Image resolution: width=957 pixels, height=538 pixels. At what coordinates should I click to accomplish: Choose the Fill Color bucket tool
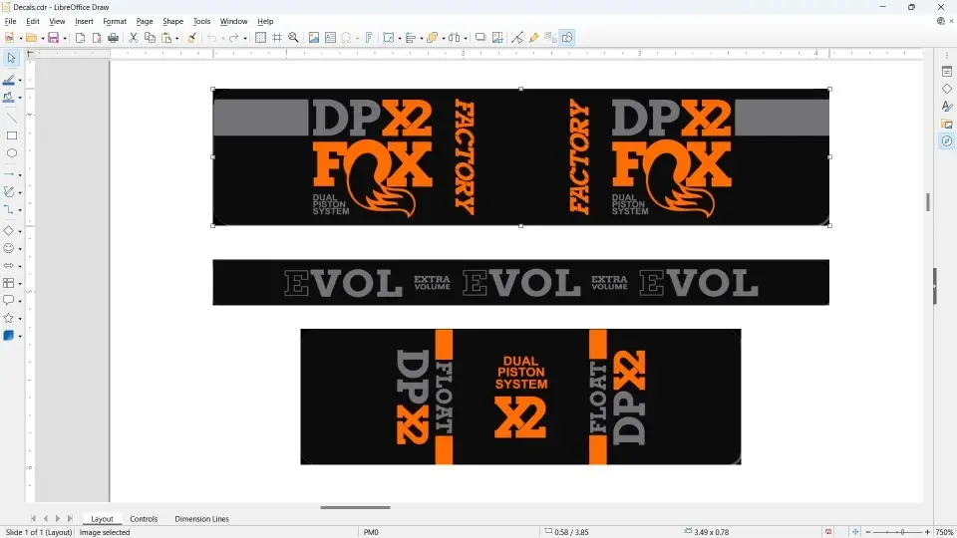tap(9, 97)
